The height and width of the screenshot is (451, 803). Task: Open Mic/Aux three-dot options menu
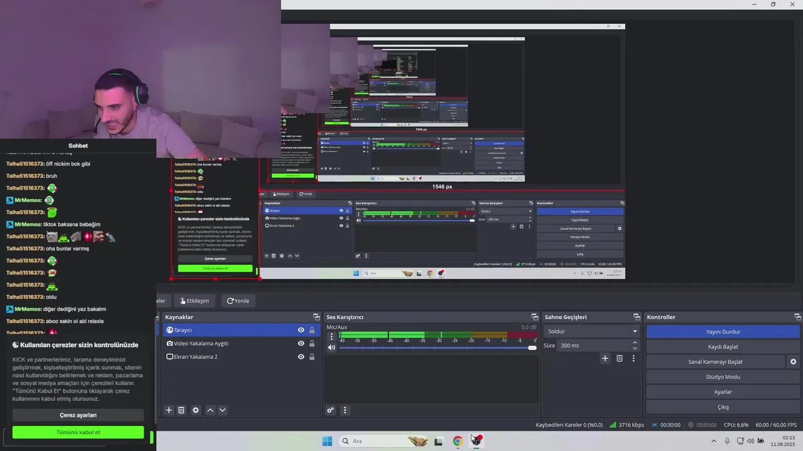332,336
